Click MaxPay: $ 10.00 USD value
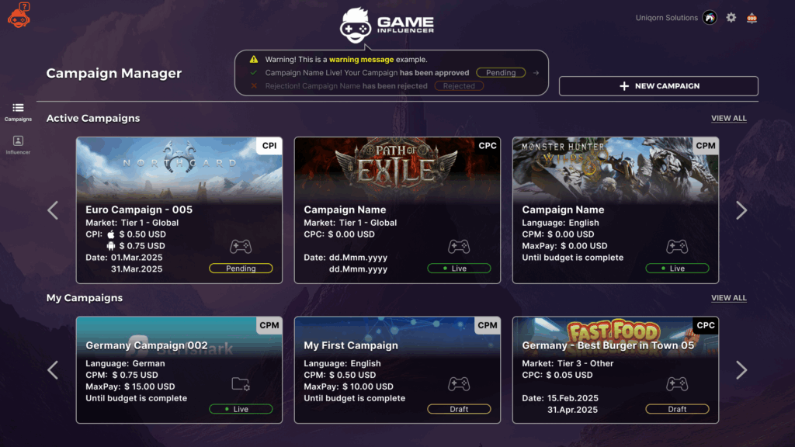 tap(349, 386)
